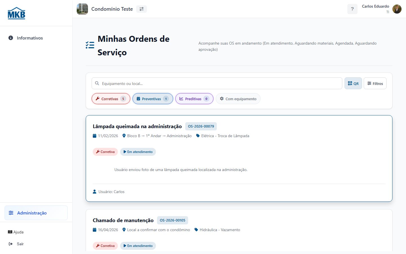Click the checklist icon beside the page title
The width and height of the screenshot is (406, 254).
pyautogui.click(x=90, y=45)
